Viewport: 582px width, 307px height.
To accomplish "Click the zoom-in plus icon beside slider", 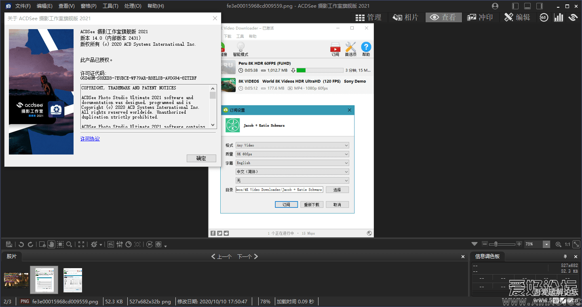I will click(519, 244).
